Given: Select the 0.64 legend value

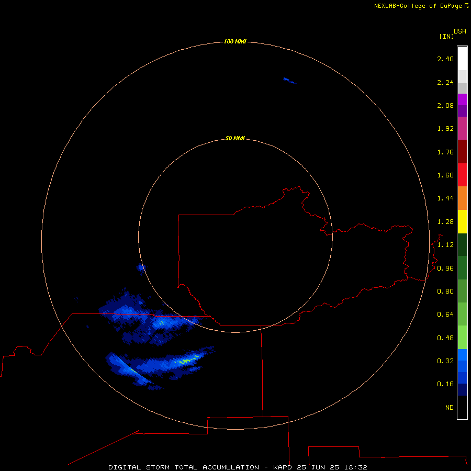Looking at the screenshot, I should [x=445, y=315].
